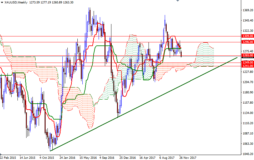Click the 1322.30 price scale value
The width and height of the screenshot is (254, 160).
(248, 31)
